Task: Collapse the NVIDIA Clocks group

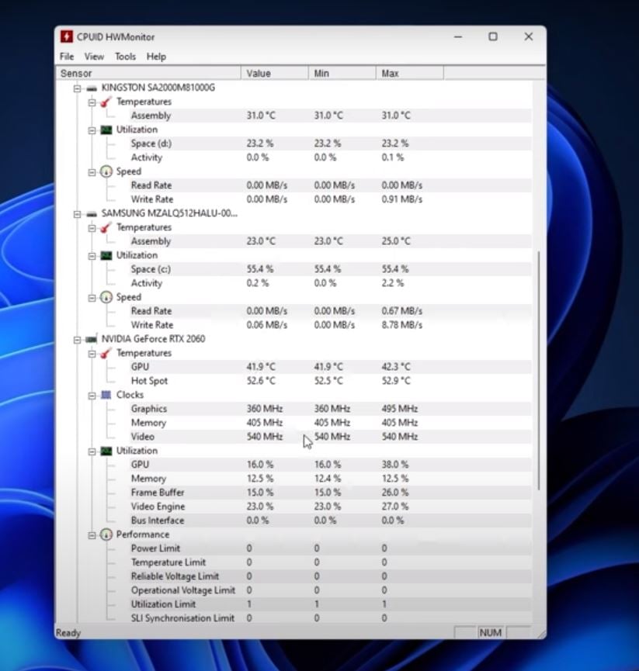Action: (x=92, y=396)
